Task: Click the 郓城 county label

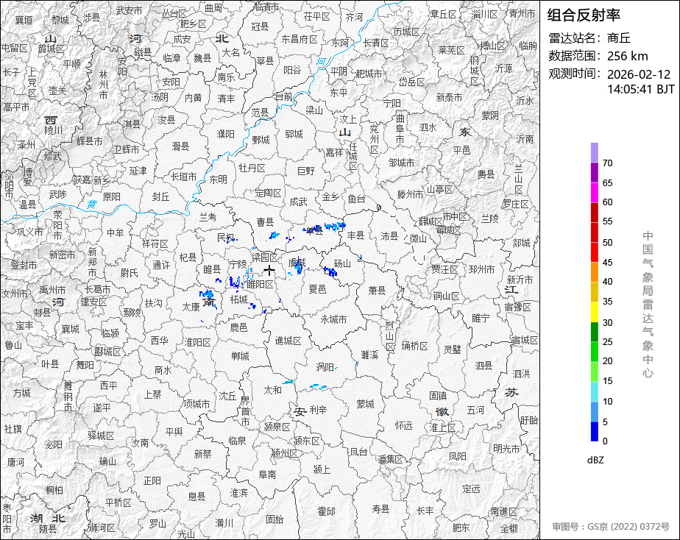Action: point(294,134)
